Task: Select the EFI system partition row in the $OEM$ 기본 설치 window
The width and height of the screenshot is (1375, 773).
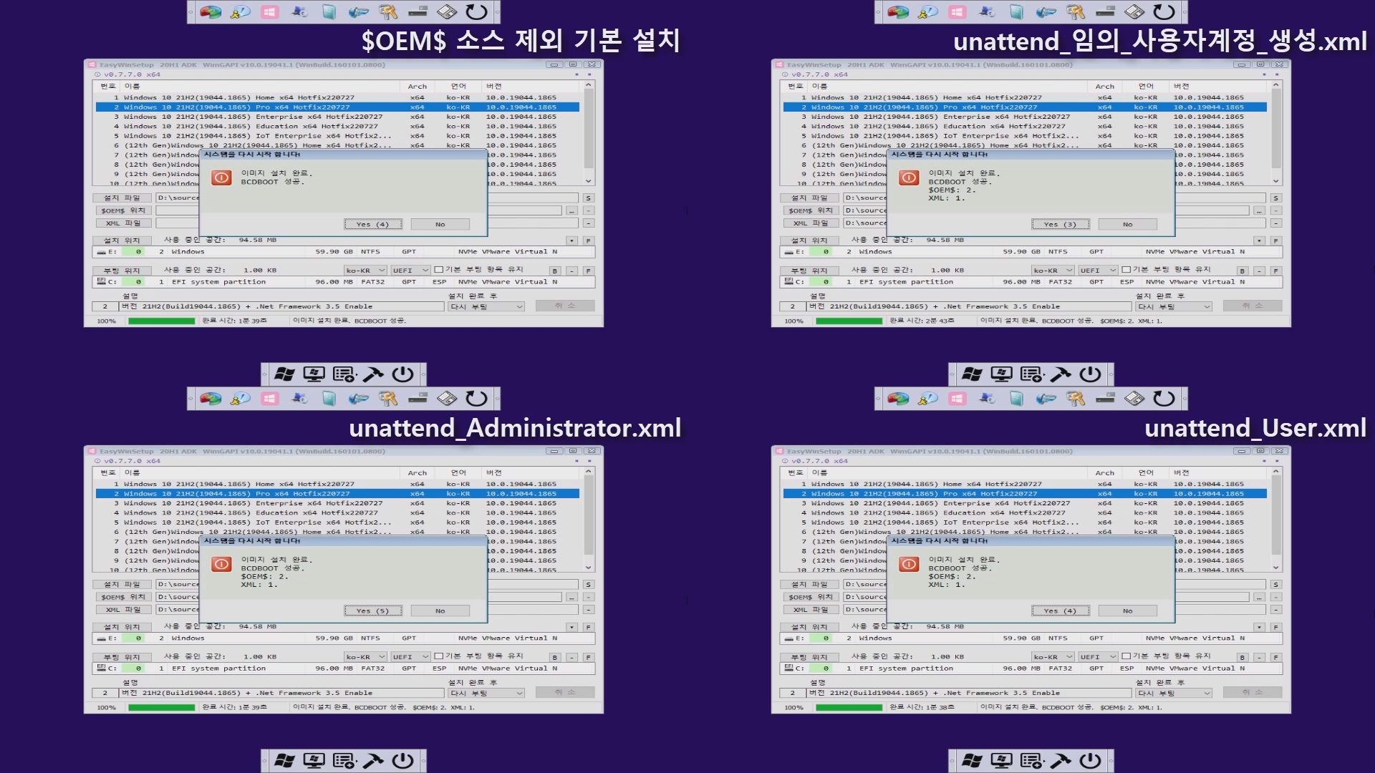Action: (344, 282)
